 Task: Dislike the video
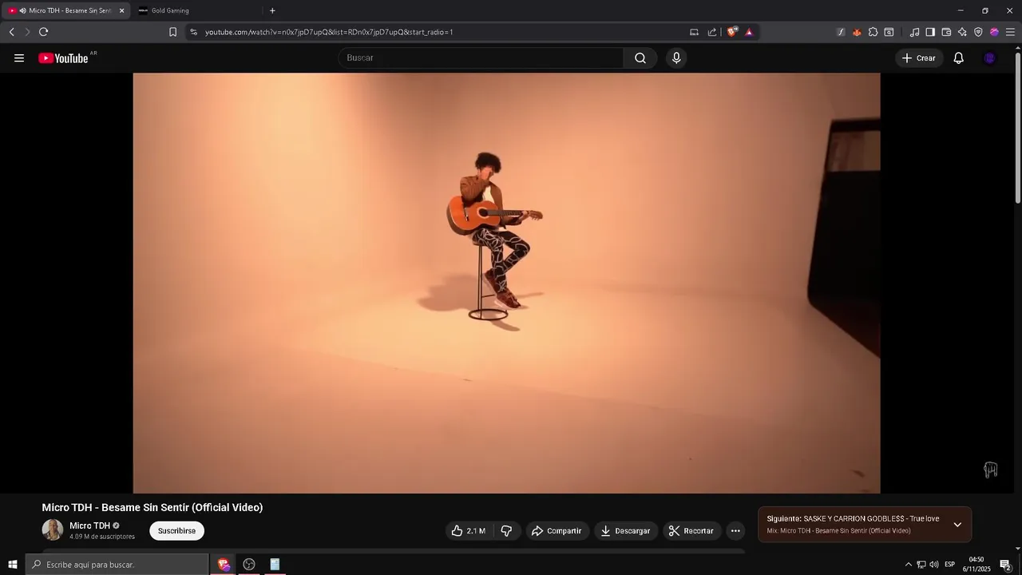pyautogui.click(x=506, y=531)
